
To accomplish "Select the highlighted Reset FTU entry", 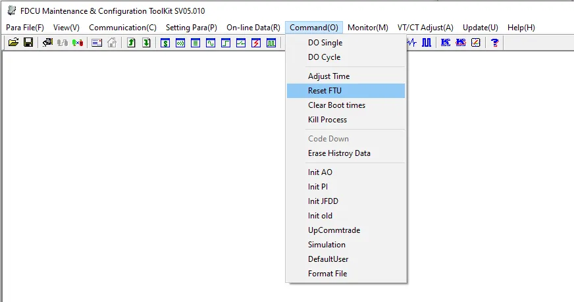I will 346,91.
